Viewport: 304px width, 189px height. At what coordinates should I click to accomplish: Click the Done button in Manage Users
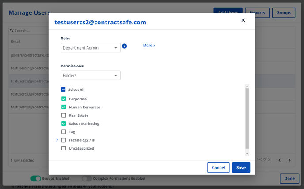click(x=289, y=178)
